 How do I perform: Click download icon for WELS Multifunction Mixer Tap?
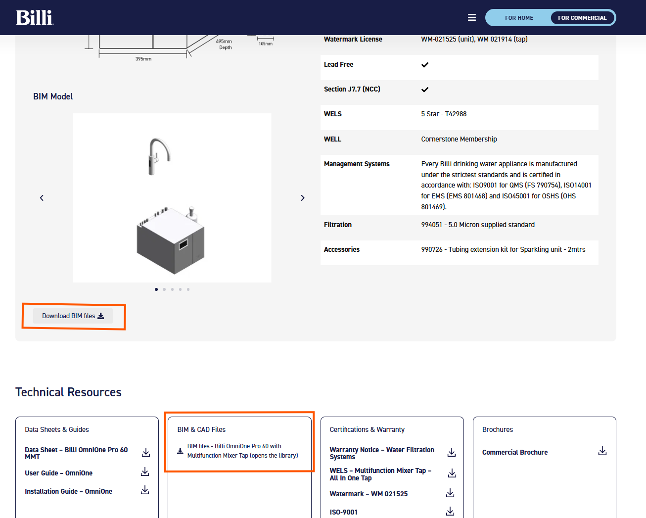pos(452,473)
